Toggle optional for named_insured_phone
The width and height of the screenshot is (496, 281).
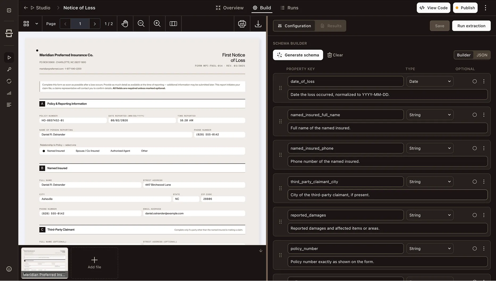tap(474, 148)
